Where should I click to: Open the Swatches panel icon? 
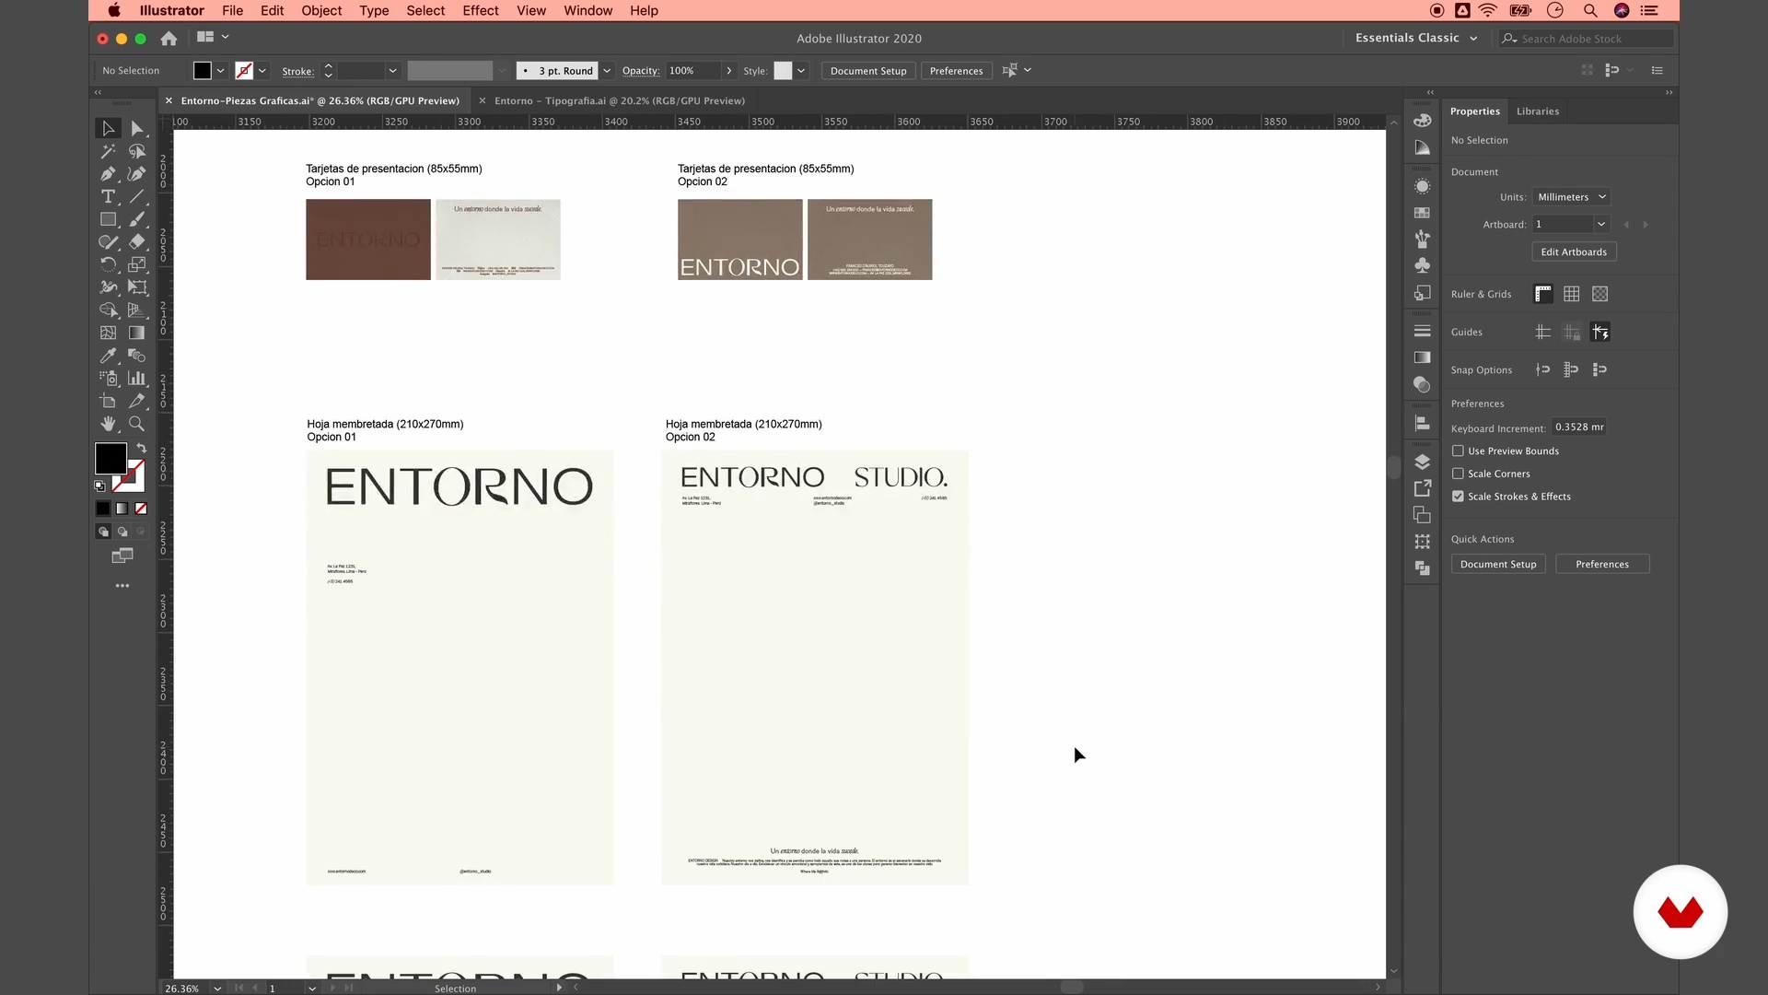pos(1422,213)
